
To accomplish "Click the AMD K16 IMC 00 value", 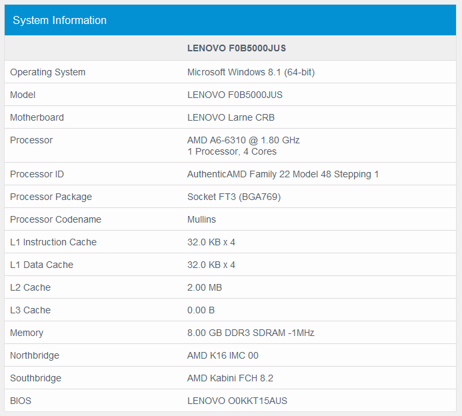I will [x=223, y=355].
